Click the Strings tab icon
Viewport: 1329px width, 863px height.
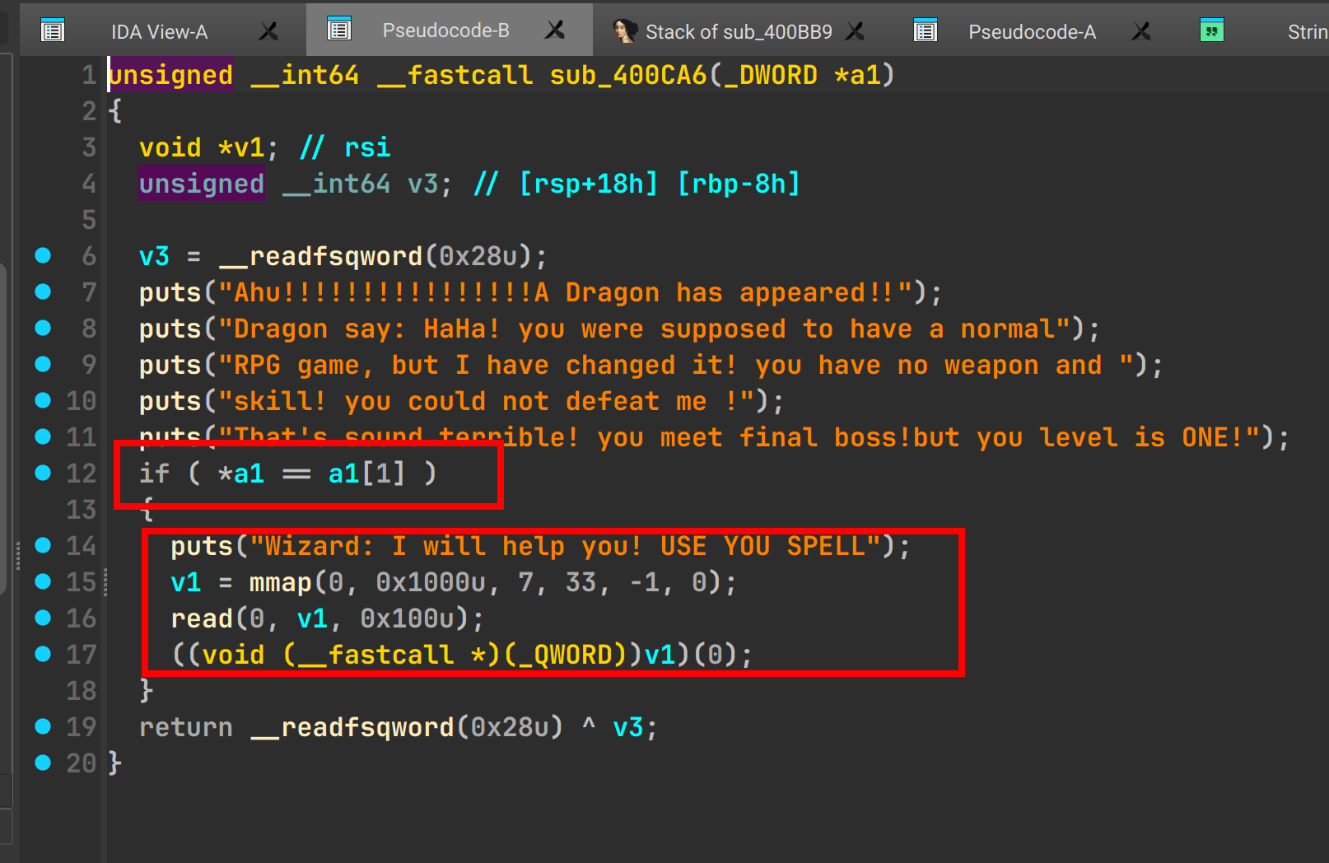(x=1211, y=31)
